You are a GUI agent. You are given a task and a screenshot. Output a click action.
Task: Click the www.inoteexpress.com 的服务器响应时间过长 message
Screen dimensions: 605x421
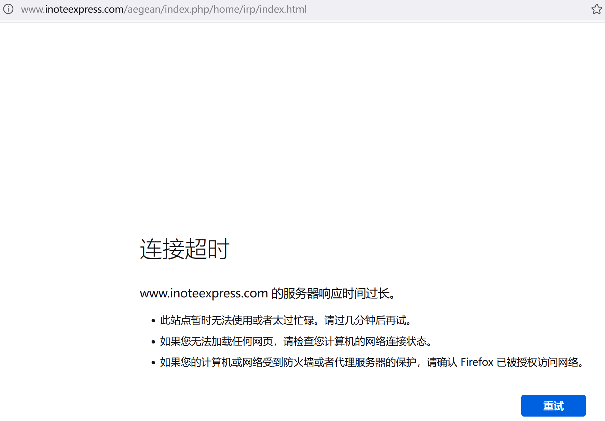coord(268,293)
